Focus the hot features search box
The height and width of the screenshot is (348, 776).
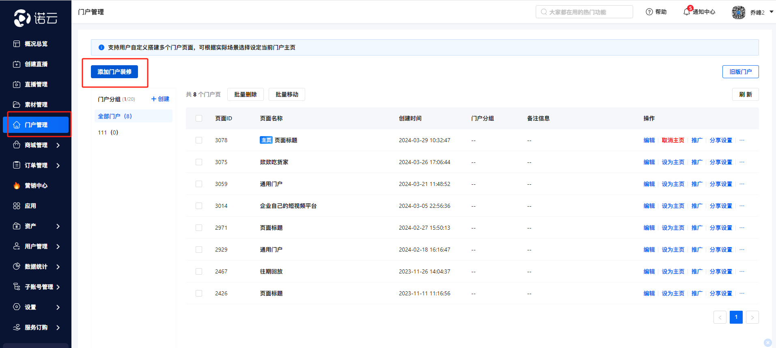click(x=584, y=12)
